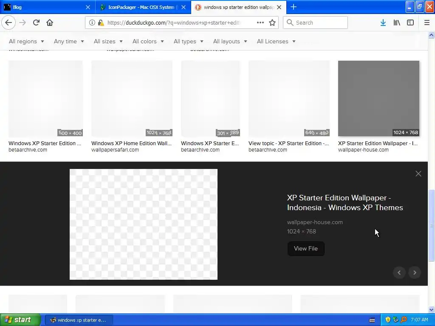Open the on-screen keyboard tray icon
435x326 pixels.
click(x=372, y=320)
